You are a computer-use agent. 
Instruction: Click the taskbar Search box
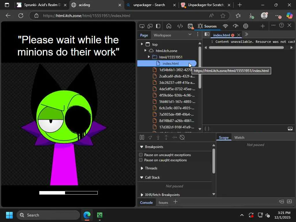48,215
